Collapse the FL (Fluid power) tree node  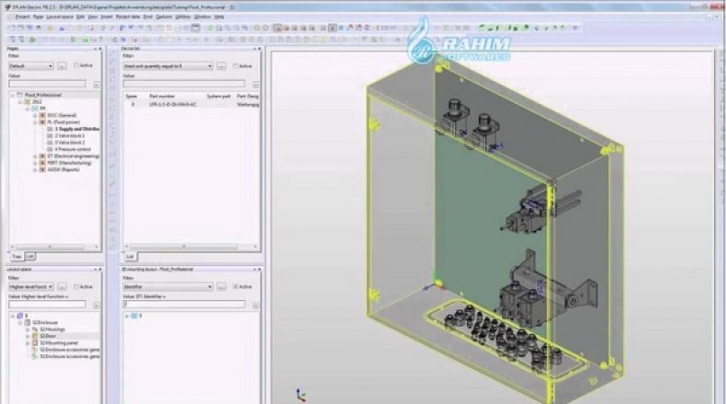point(35,122)
